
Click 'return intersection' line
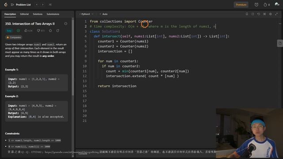point(117,86)
